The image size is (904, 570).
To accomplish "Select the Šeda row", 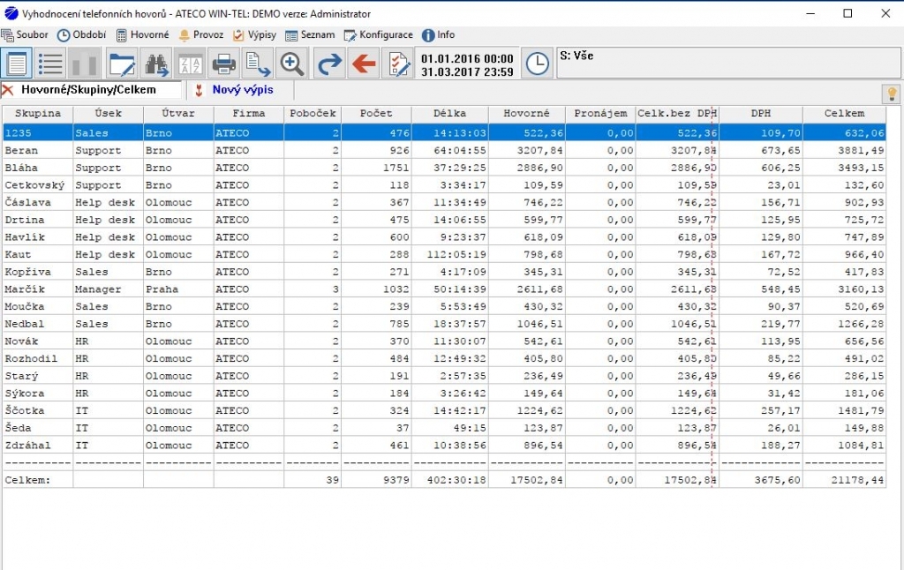I will tap(445, 428).
